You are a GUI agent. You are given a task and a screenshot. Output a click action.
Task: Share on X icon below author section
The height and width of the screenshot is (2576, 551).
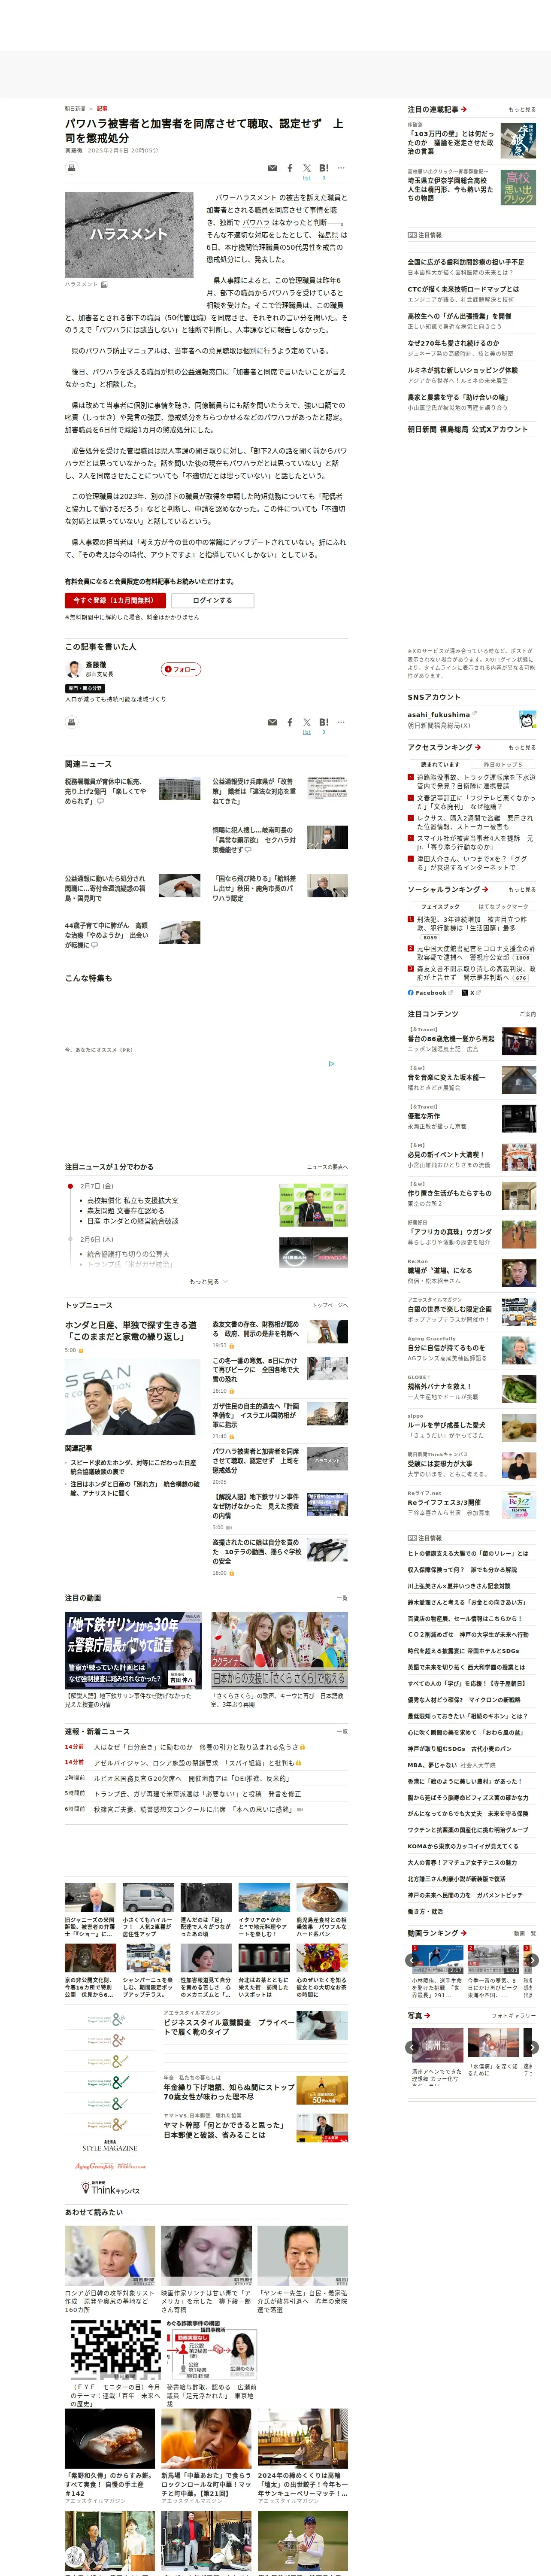pyautogui.click(x=307, y=722)
